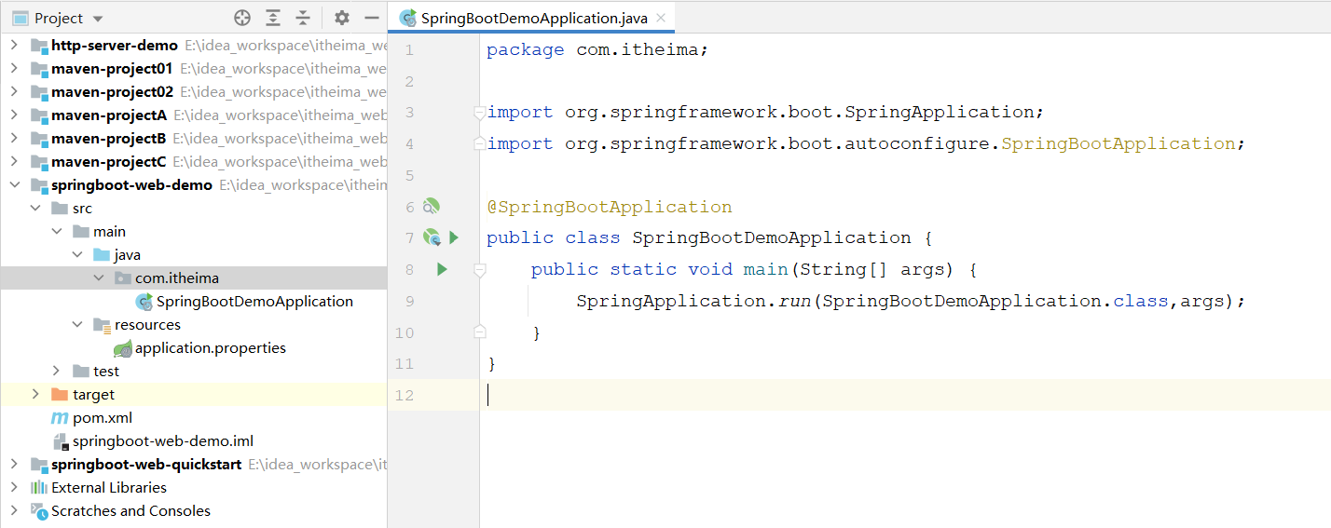
Task: Expand the target folder
Action: tap(35, 395)
